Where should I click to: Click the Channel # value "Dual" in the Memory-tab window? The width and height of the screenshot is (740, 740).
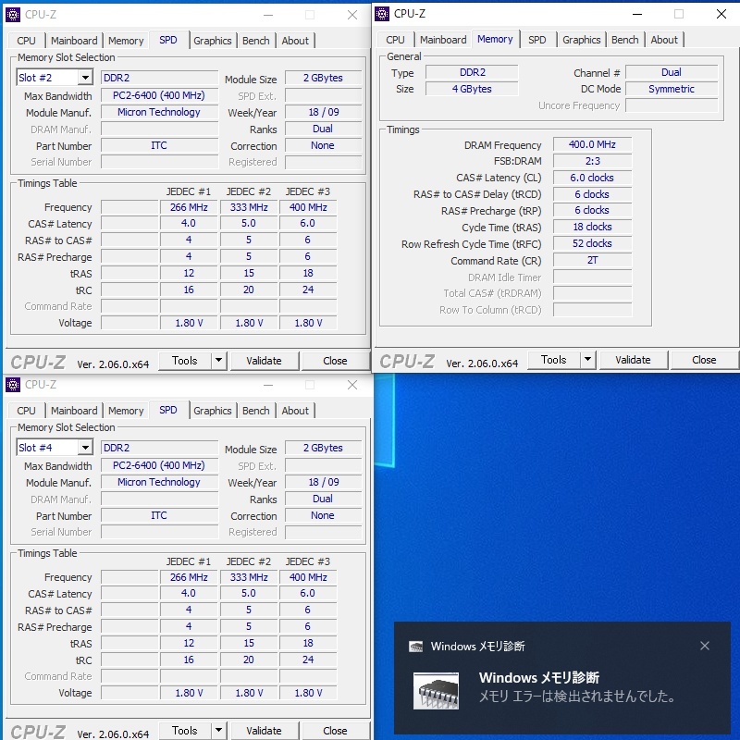[672, 72]
